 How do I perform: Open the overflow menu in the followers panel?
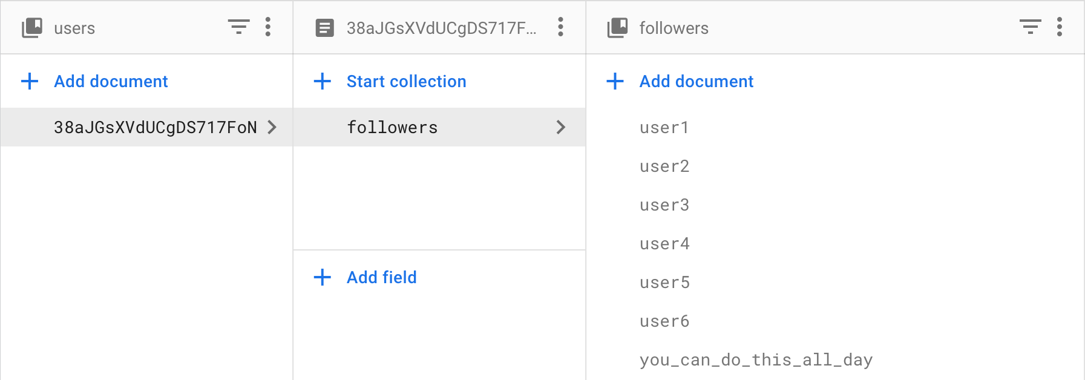[x=1060, y=27]
